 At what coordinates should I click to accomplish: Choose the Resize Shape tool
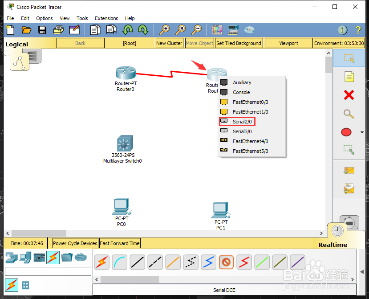[x=349, y=150]
